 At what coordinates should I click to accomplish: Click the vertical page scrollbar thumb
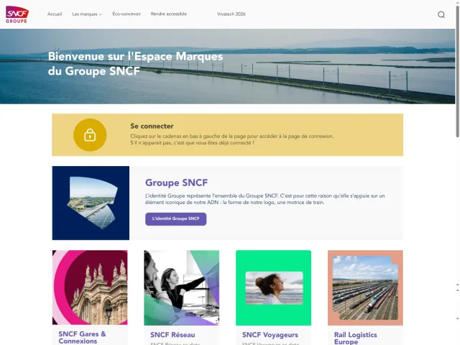click(457, 71)
